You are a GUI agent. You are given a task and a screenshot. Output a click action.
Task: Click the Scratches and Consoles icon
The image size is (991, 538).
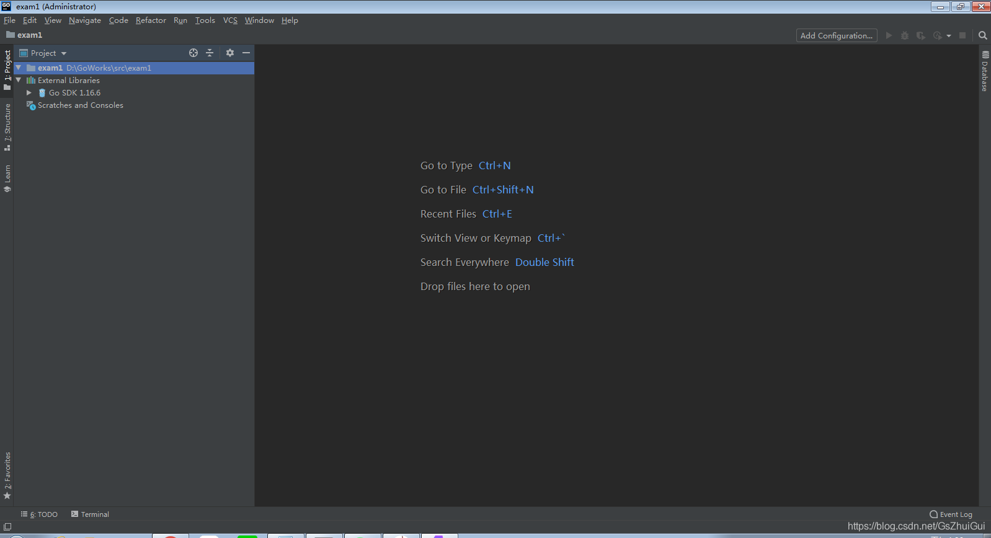(x=31, y=105)
